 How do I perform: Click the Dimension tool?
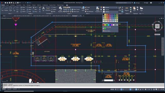[48, 9]
